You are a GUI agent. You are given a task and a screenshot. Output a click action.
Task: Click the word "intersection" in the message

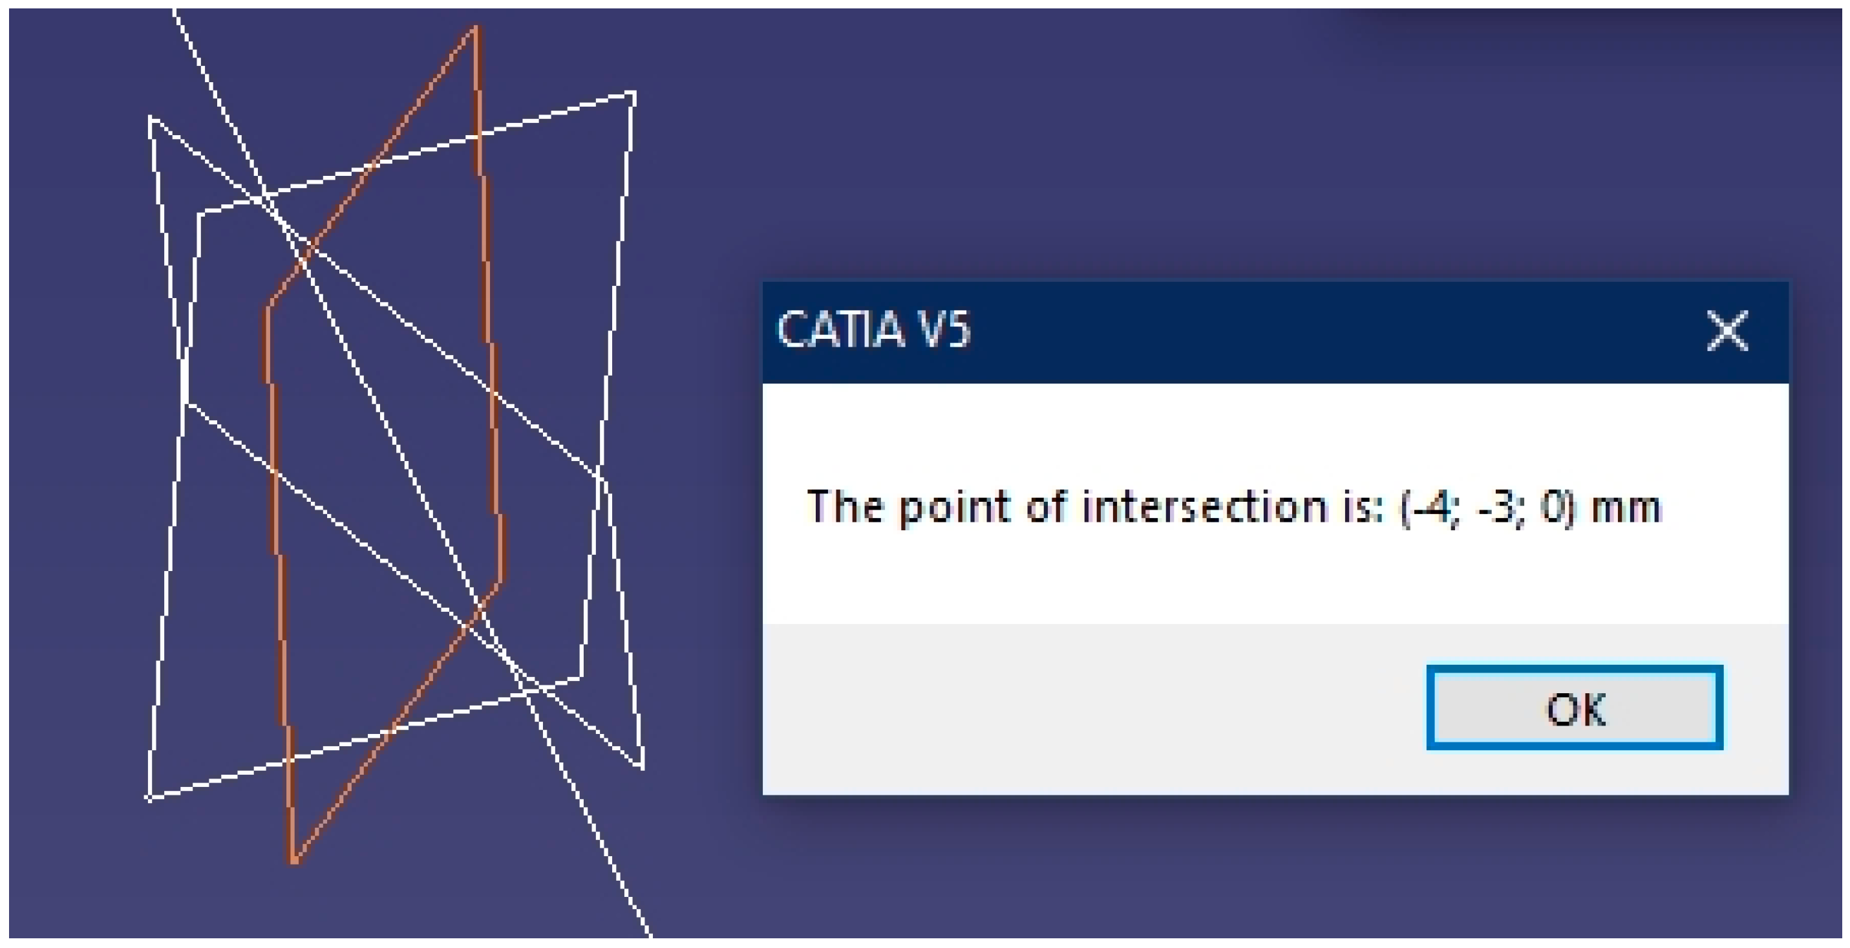[1204, 507]
